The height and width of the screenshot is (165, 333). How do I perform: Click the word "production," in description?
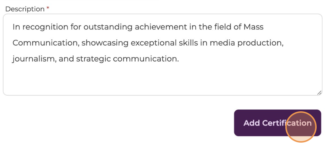click(x=260, y=43)
